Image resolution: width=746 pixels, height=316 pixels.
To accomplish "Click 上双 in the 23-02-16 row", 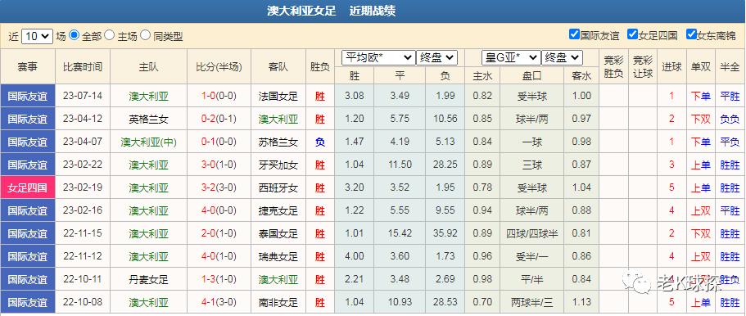I will (701, 210).
